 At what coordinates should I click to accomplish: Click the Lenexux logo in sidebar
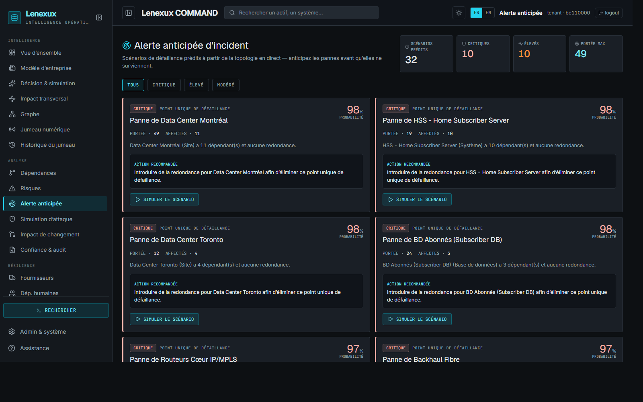14,17
